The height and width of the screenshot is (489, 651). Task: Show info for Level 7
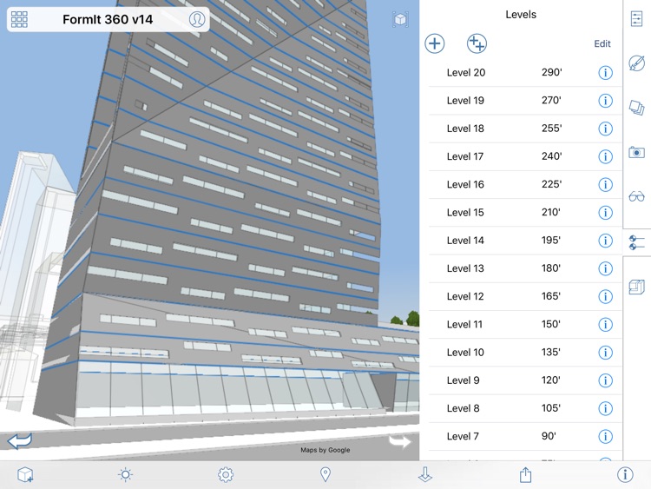tap(605, 436)
